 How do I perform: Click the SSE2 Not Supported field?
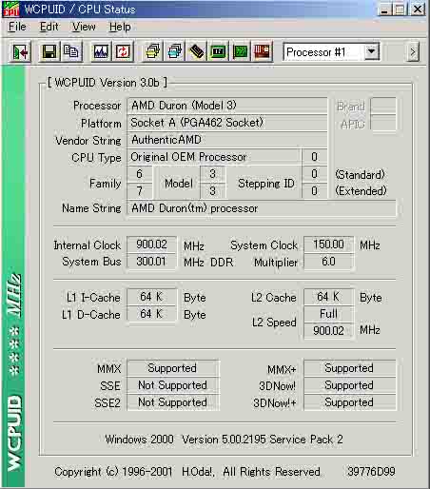(x=173, y=402)
